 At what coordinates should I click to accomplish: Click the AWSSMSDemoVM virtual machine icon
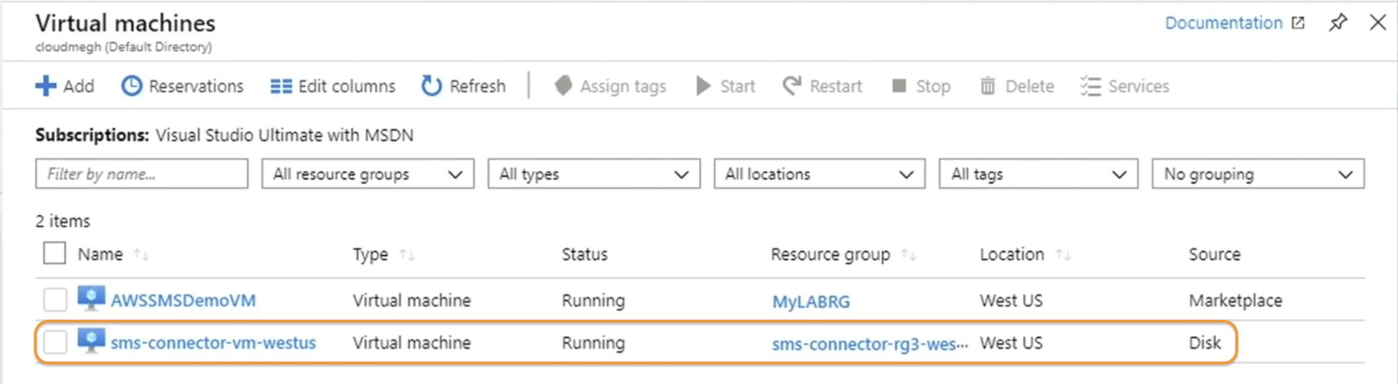click(91, 298)
